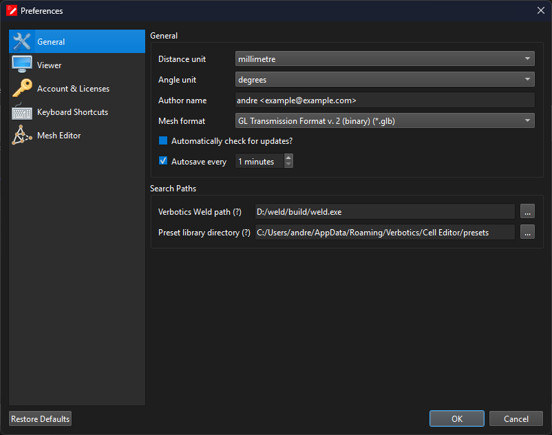Click the General wrench-and-screwdriver icon

(22, 41)
